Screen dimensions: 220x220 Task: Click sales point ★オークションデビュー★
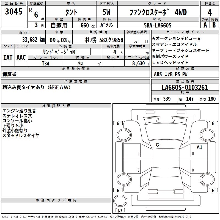[x=176, y=38]
